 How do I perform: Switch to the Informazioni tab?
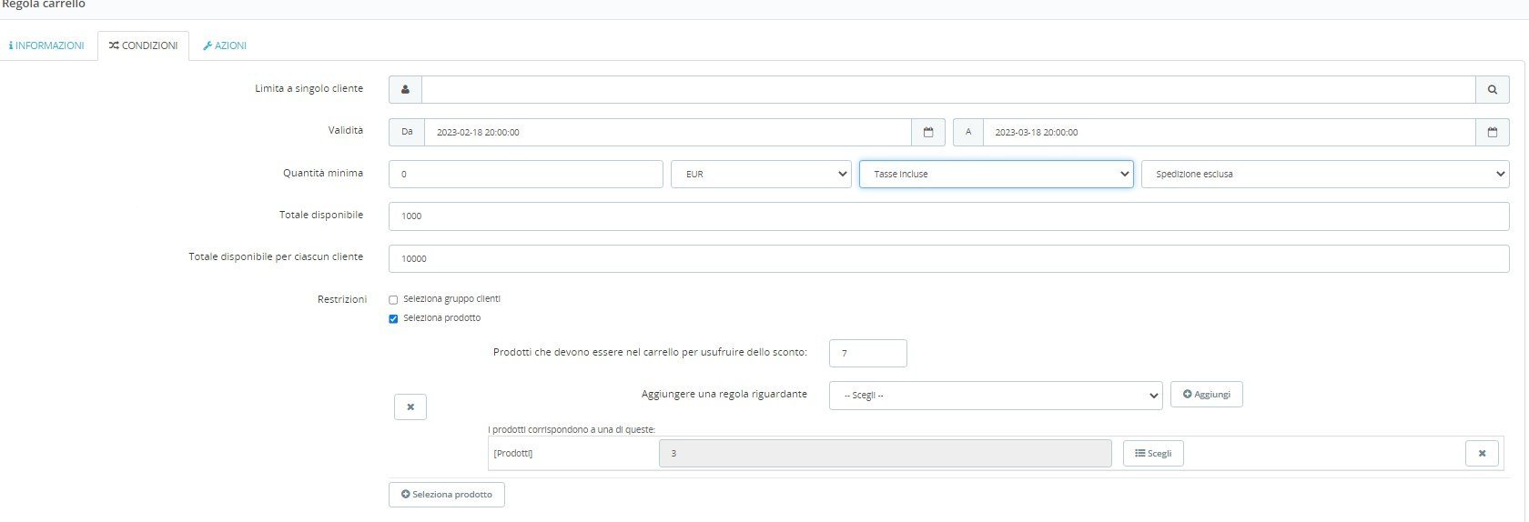tap(46, 45)
